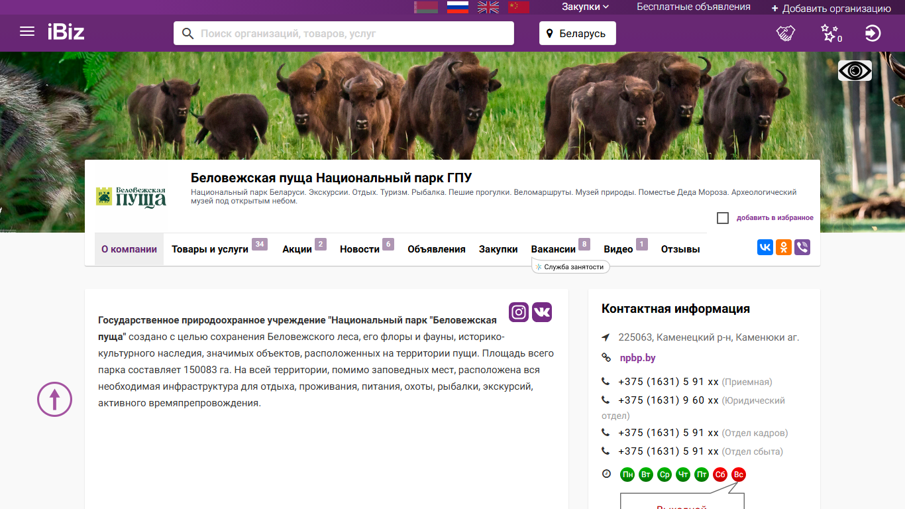Select the Chinese flag language
This screenshot has width=905, height=509.
click(x=519, y=7)
